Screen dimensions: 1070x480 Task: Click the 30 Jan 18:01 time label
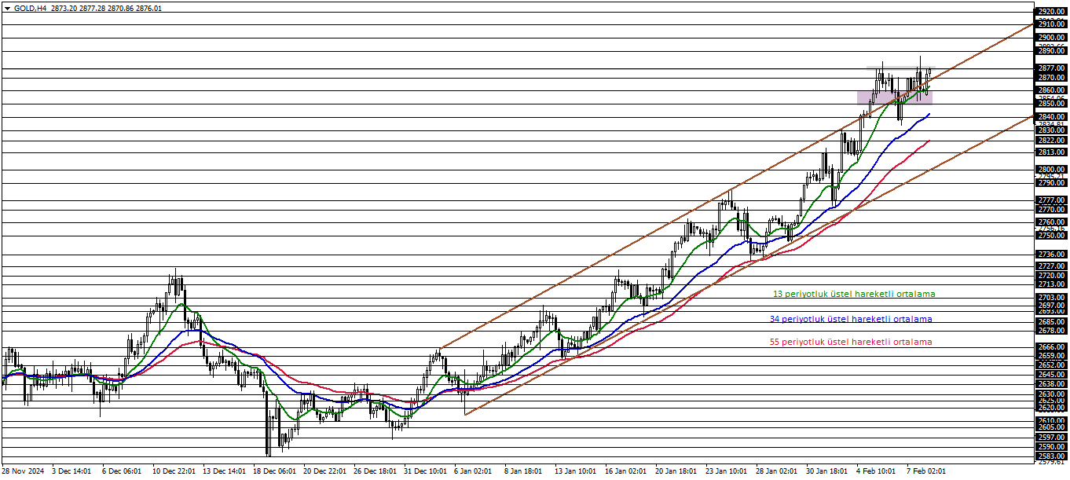tap(828, 471)
